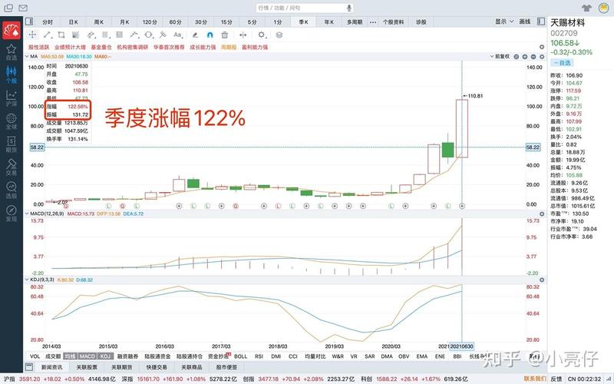Screen dimensions: 614x384
Task: Click the drawing settings gear in toolbar
Action: [x=262, y=35]
